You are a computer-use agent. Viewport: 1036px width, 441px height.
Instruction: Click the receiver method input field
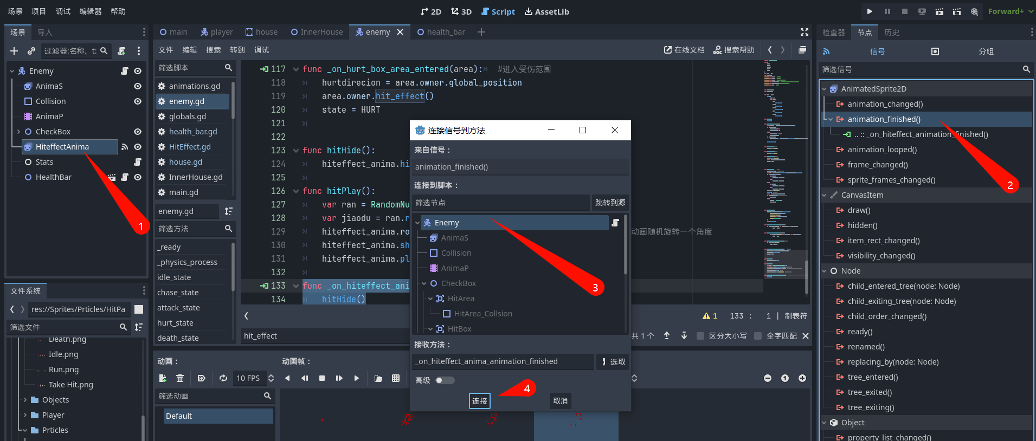pos(503,362)
